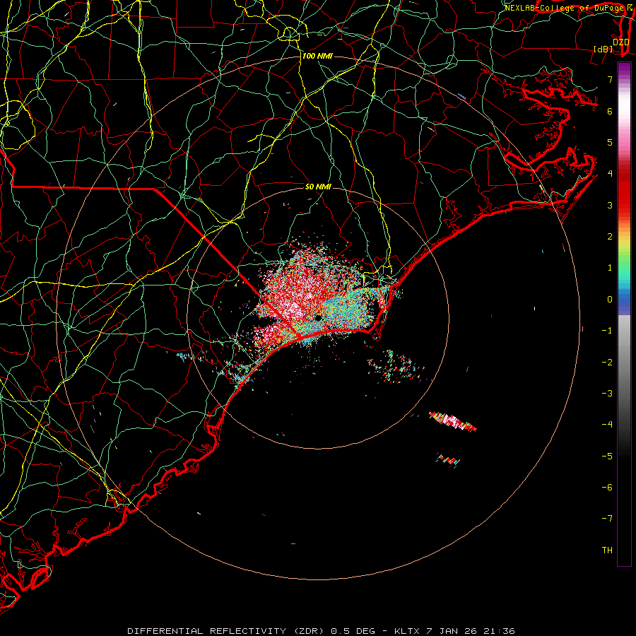This screenshot has height=636, width=636.
Task: Click the '-1' value on color scale
Action: click(x=607, y=331)
